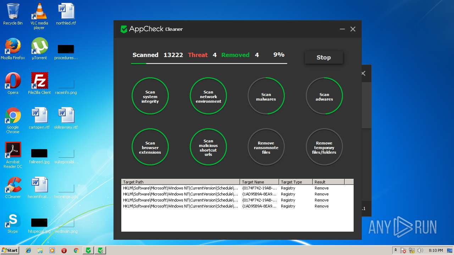The image size is (454, 255).
Task: Click the 8:10 PM taskbar clock
Action: tap(436, 250)
